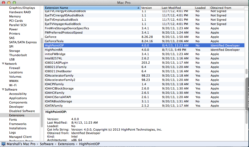Select Firewall under Network
The image size is (249, 147).
(x=15, y=68)
